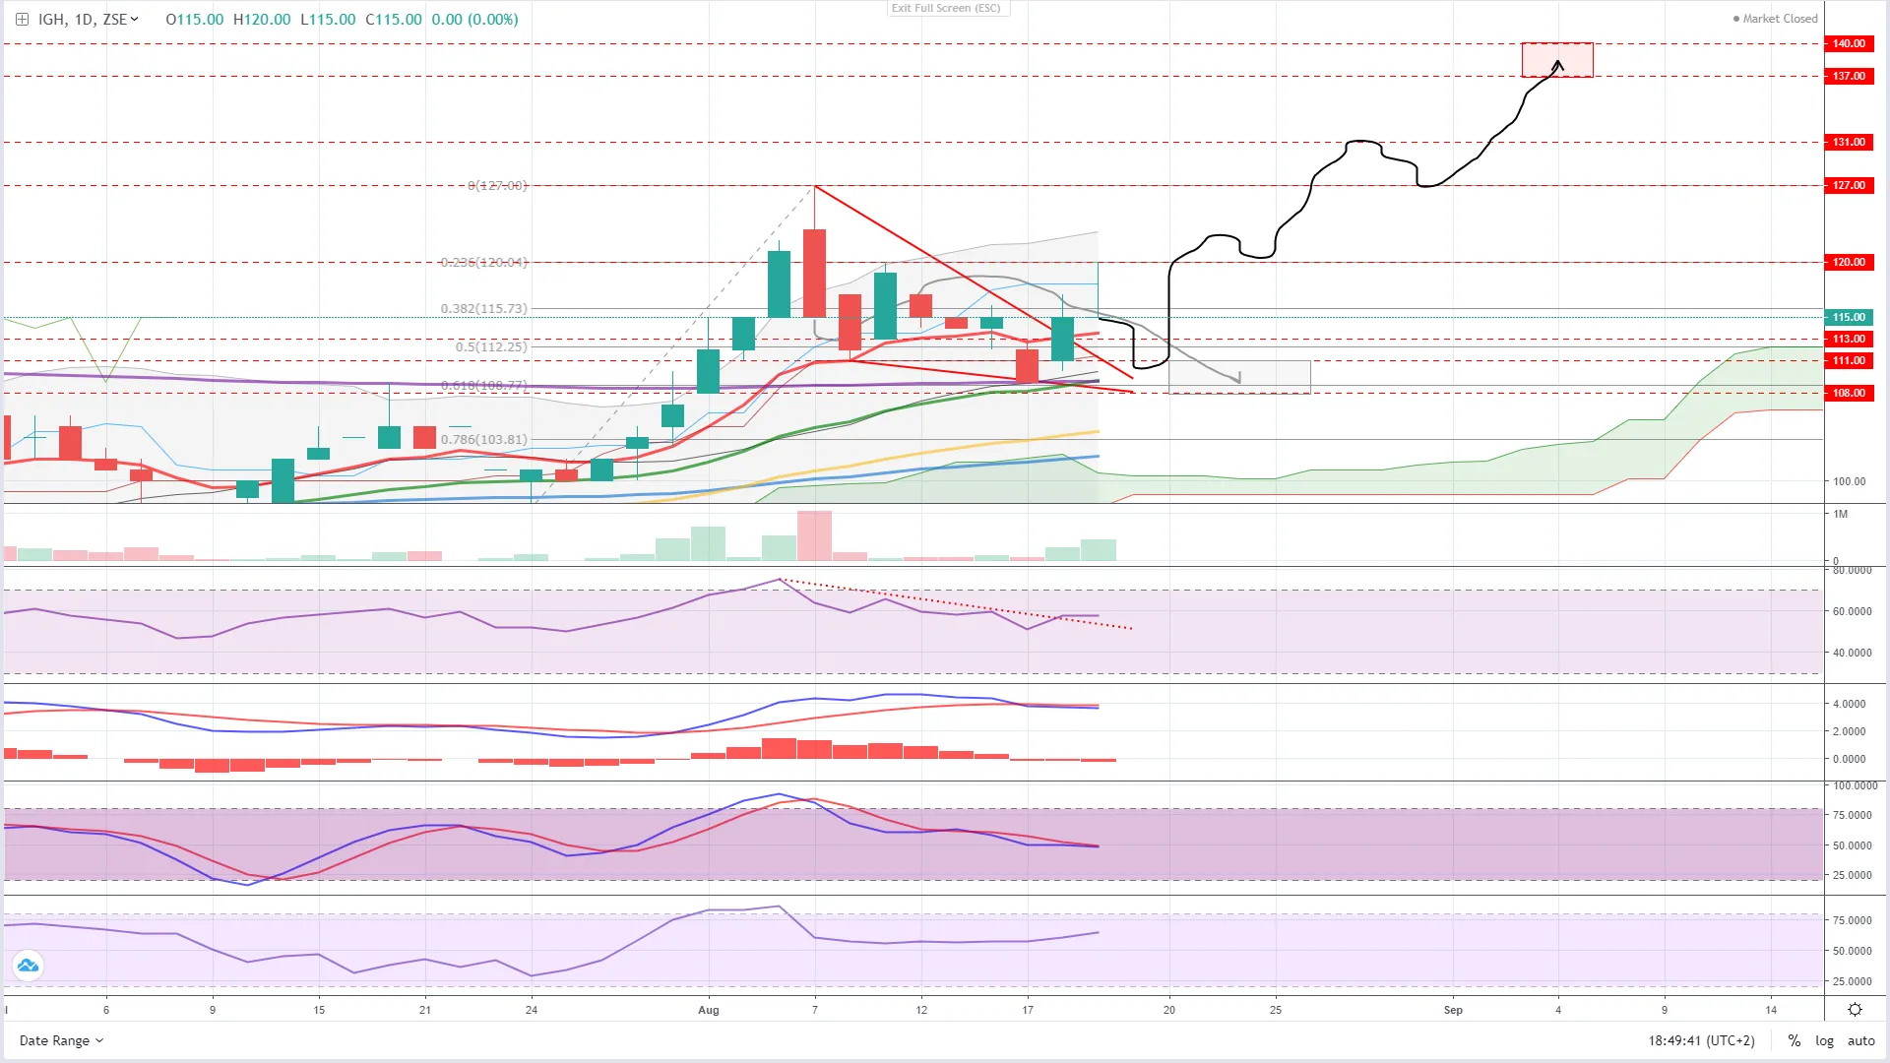Click the TradingView cloud logo icon
Image resolution: width=1890 pixels, height=1063 pixels.
(28, 966)
